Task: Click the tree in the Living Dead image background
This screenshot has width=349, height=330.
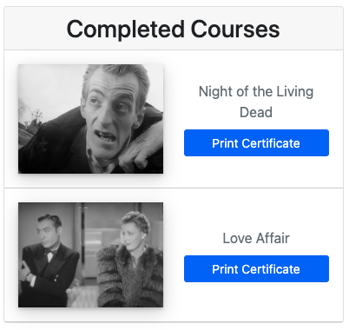Action: click(x=32, y=120)
